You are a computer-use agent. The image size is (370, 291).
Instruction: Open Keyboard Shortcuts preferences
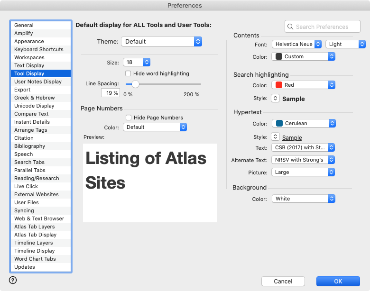(x=38, y=49)
